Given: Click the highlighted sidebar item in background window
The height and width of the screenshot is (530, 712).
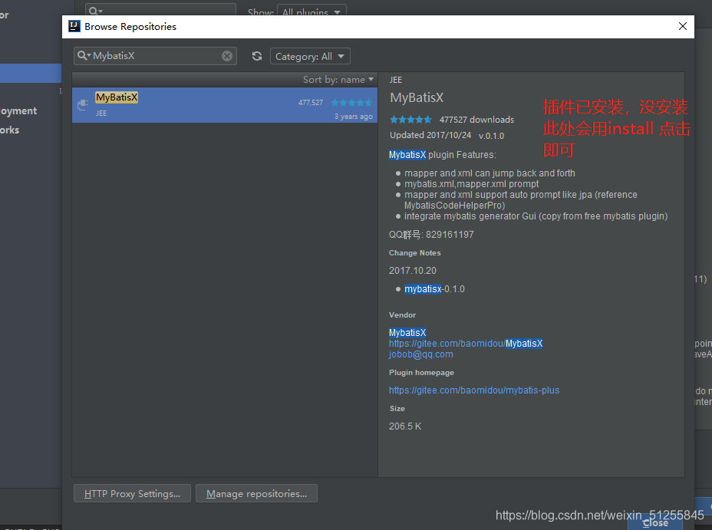Looking at the screenshot, I should coord(31,73).
